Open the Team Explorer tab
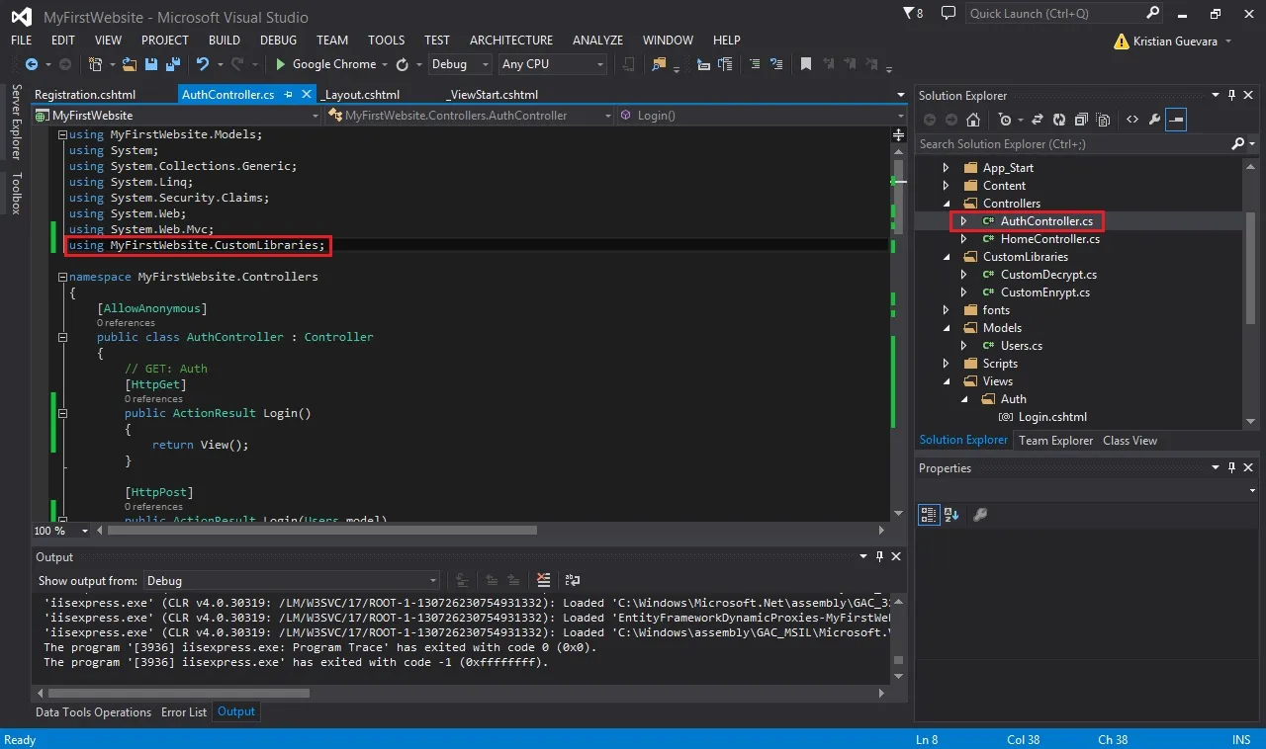1266x749 pixels. pyautogui.click(x=1055, y=441)
